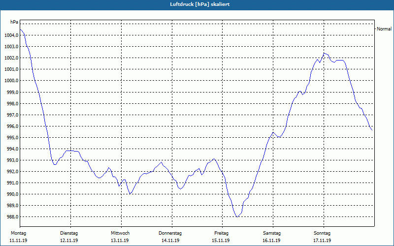Select the 994,0 axis value
Image resolution: width=394 pixels, height=246 pixels.
click(x=12, y=149)
